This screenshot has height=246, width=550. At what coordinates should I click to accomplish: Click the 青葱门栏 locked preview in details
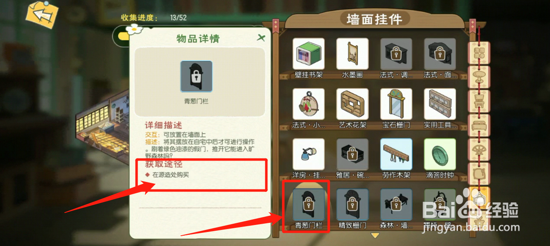[196, 76]
